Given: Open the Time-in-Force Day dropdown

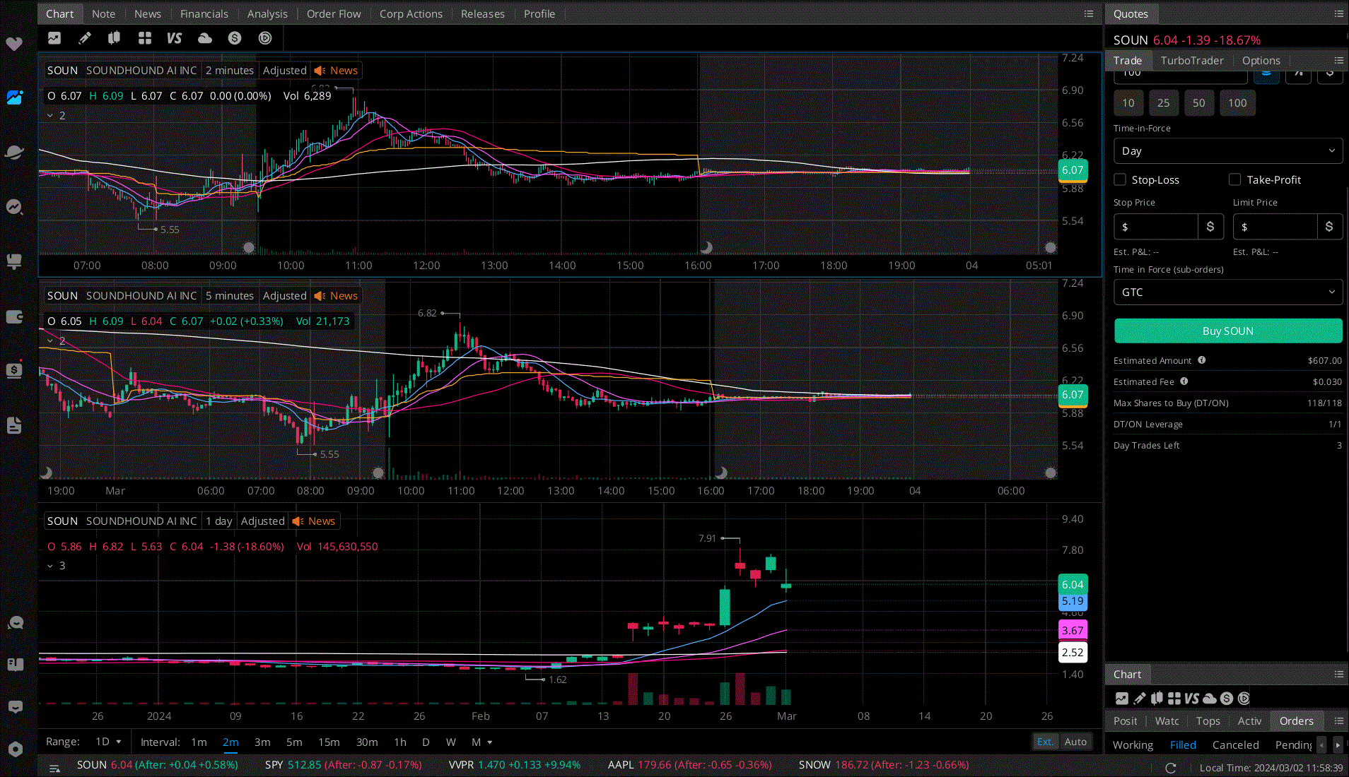Looking at the screenshot, I should pyautogui.click(x=1227, y=150).
